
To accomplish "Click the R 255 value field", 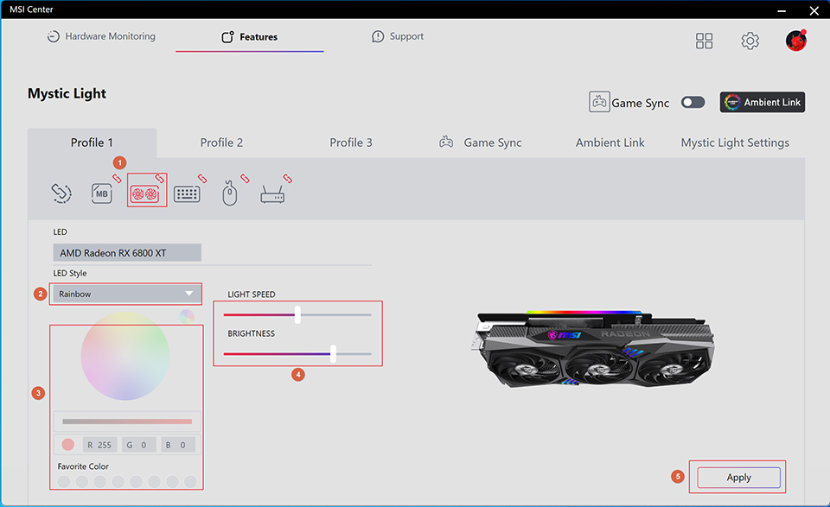I will click(x=99, y=445).
